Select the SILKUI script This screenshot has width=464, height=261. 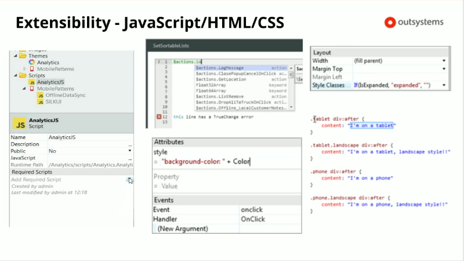[x=53, y=102]
